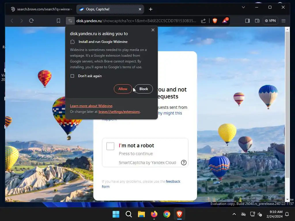Check the Don't ask again checkbox
The width and height of the screenshot is (295, 221).
pos(72,76)
